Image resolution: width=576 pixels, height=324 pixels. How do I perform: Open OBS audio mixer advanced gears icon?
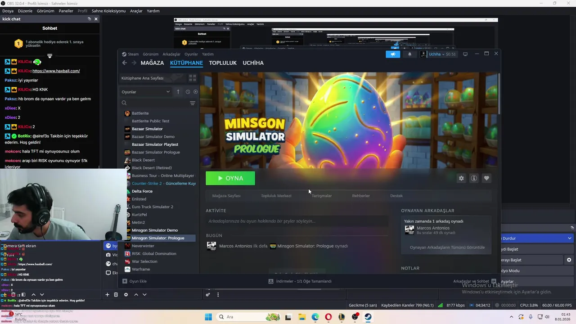[208, 295]
